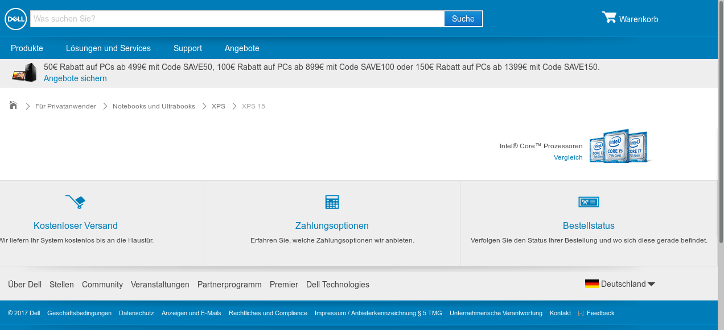Open the Datenschutz link
Image resolution: width=724 pixels, height=330 pixels.
point(137,314)
